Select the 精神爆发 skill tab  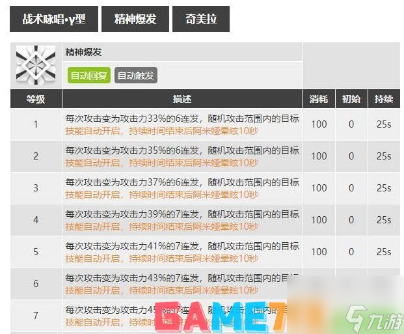click(x=135, y=19)
